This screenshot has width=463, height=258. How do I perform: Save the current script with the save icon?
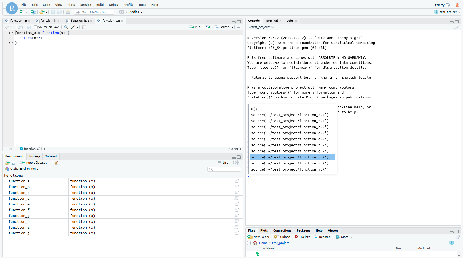[29, 27]
